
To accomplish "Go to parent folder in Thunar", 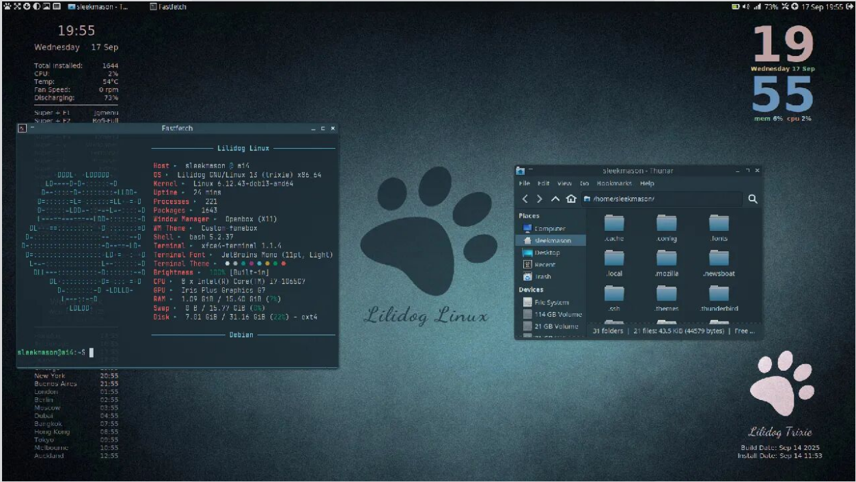I will (555, 199).
